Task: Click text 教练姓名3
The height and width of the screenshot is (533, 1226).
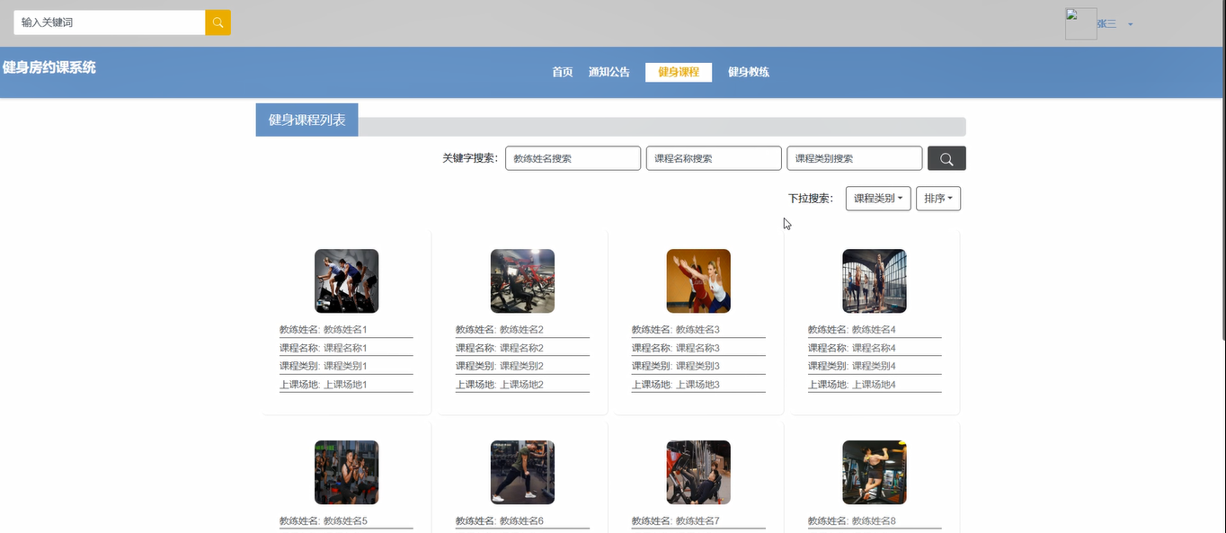Action: pyautogui.click(x=697, y=330)
